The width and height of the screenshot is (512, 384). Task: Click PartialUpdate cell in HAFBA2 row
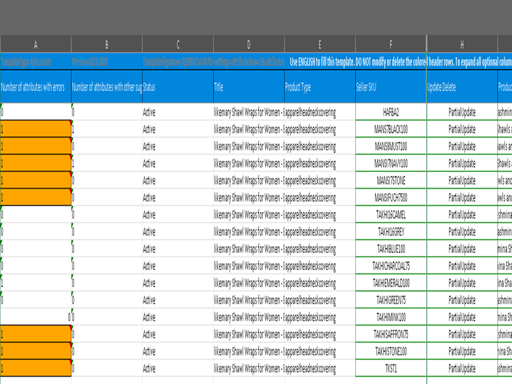pyautogui.click(x=462, y=112)
